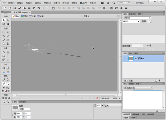Screen dimensions: 166x120
Task: Select the Magic Wand tool
Action: coord(4,36)
